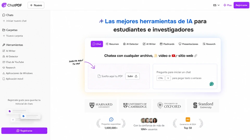Click the purple sidebar Registrarse button
250x140 pixels.
[x=24, y=131]
